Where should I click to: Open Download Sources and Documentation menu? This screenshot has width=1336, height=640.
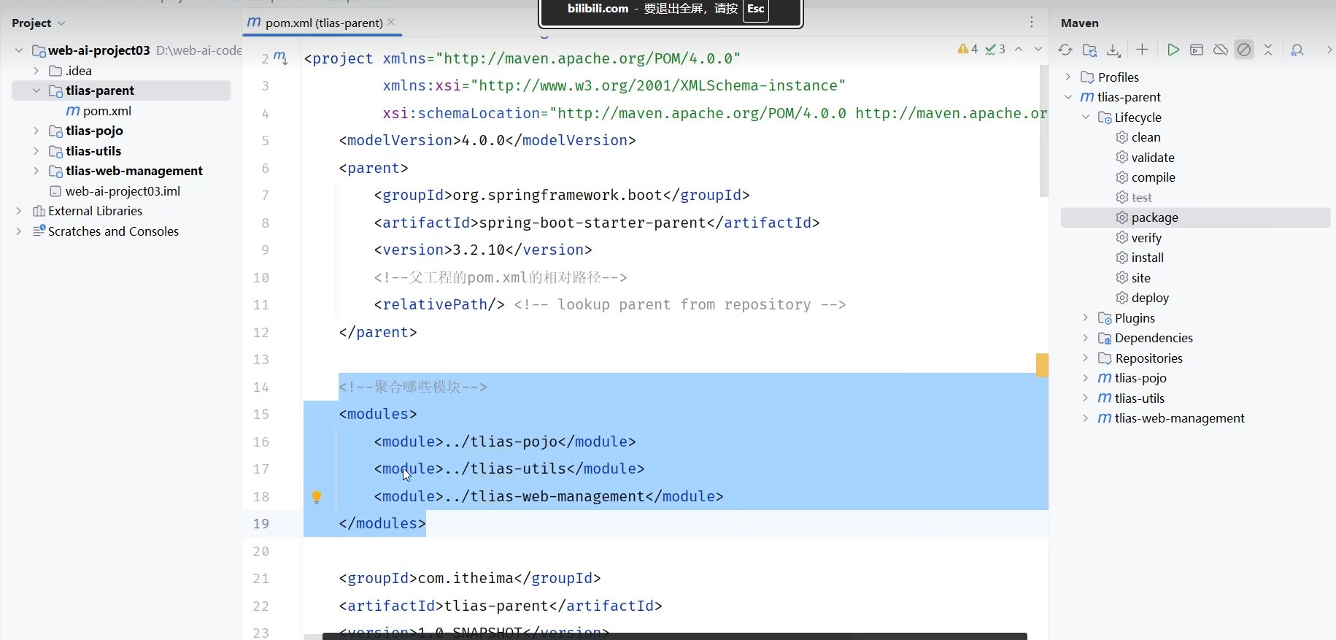(1113, 50)
